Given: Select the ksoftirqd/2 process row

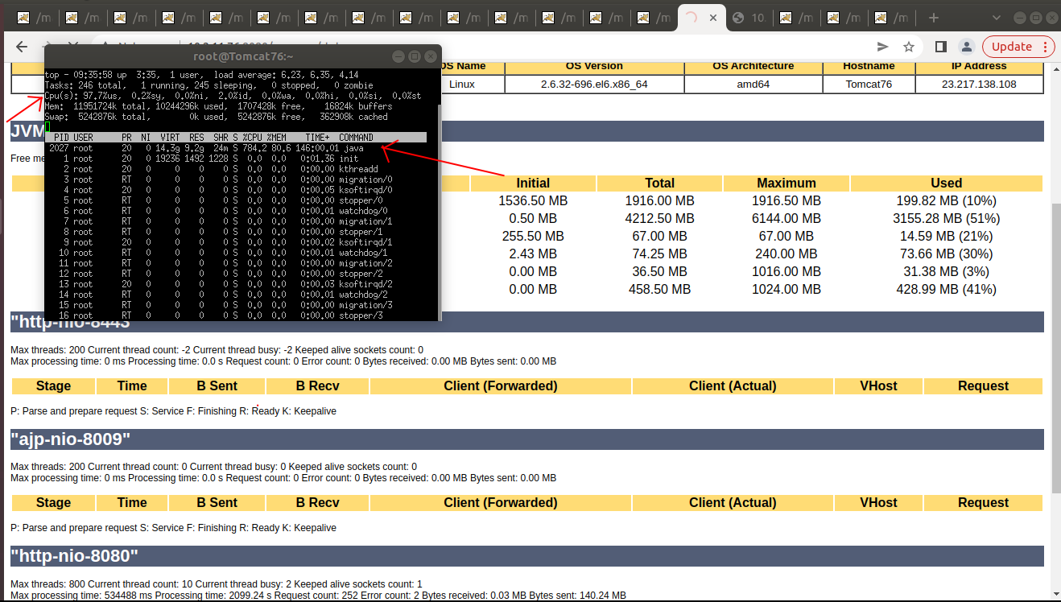Looking at the screenshot, I should pos(235,284).
